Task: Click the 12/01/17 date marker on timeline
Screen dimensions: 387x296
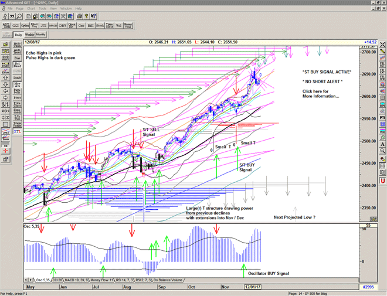Action: pos(251,288)
